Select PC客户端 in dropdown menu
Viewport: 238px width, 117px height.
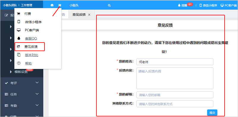(x=32, y=30)
